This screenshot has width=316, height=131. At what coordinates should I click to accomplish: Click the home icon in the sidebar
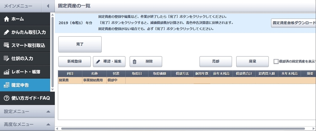pyautogui.click(x=7, y=19)
